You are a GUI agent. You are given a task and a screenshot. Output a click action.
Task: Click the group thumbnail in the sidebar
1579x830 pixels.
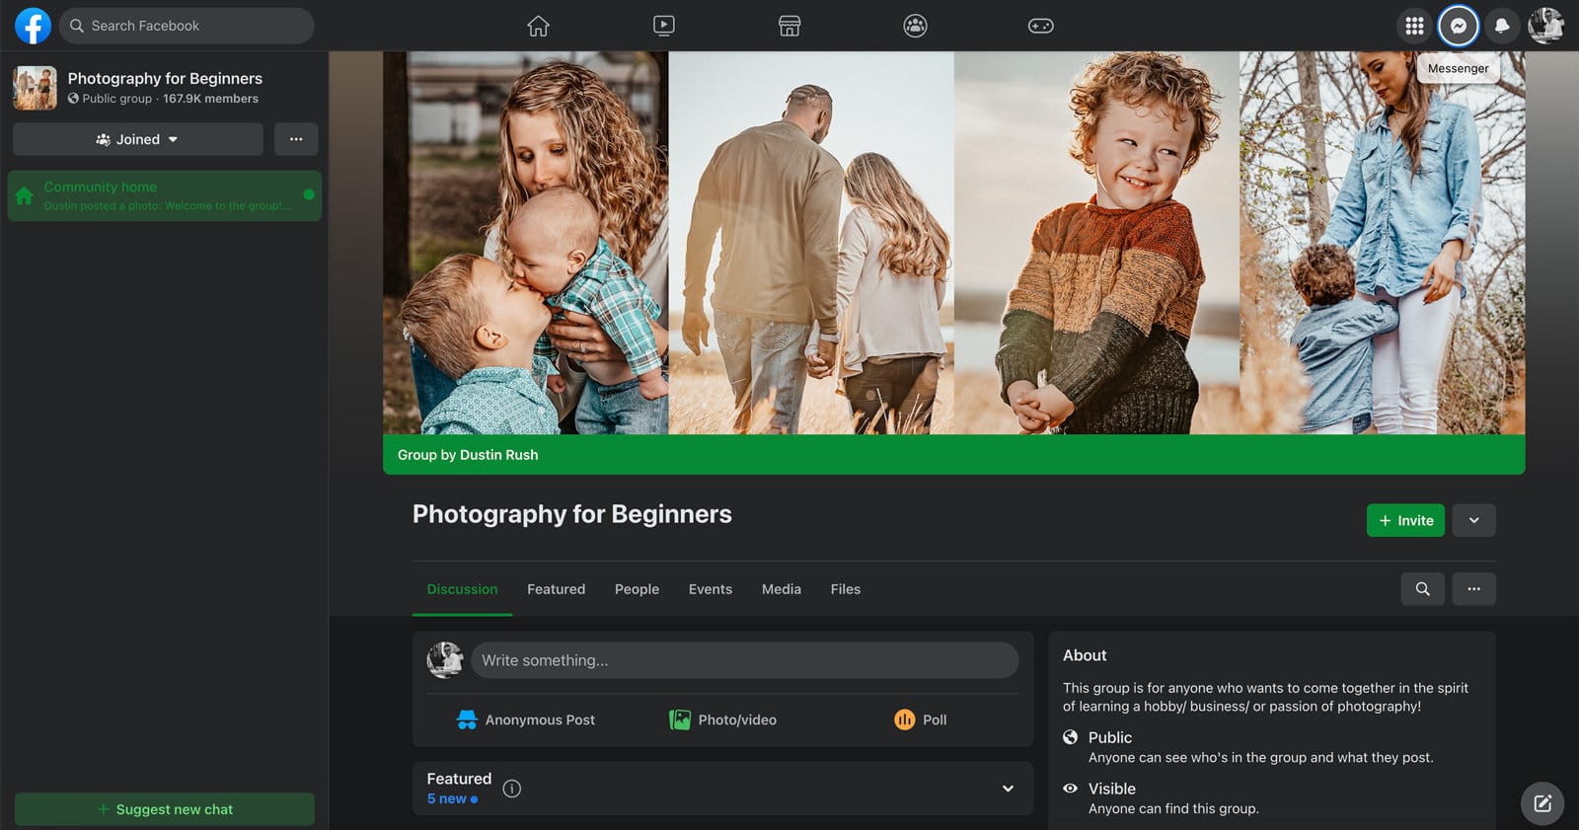coord(35,88)
